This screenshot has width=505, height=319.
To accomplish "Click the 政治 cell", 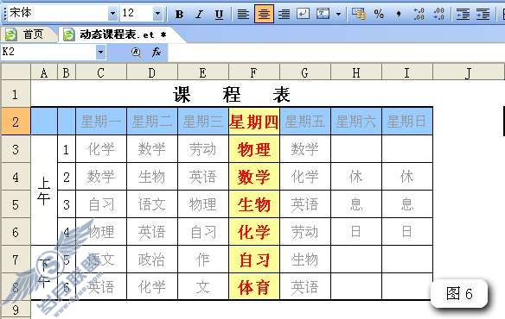I will coord(152,260).
